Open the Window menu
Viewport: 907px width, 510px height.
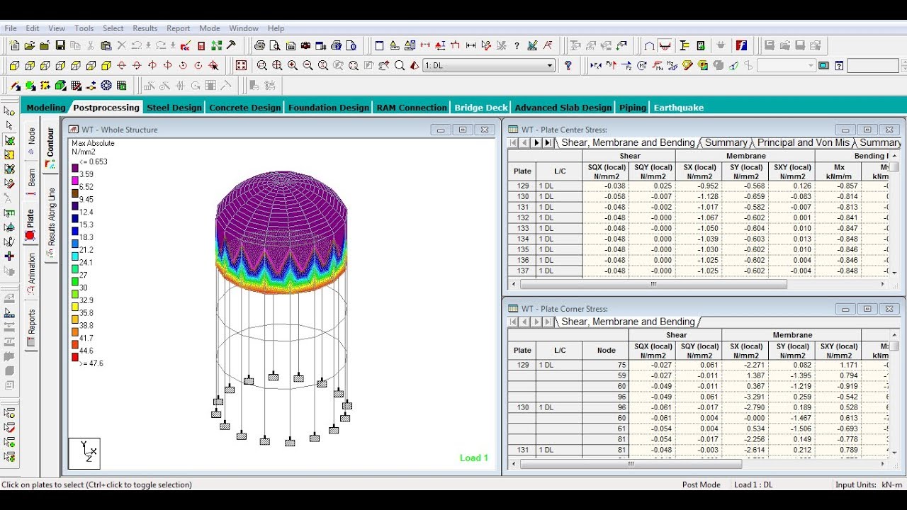tap(244, 28)
